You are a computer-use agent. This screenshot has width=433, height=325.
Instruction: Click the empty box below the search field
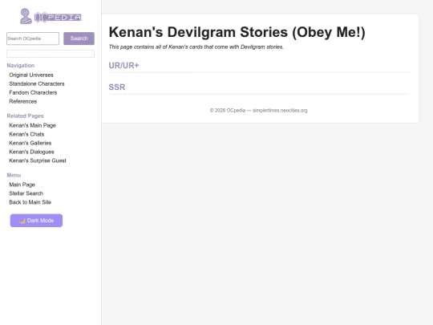coord(51,54)
